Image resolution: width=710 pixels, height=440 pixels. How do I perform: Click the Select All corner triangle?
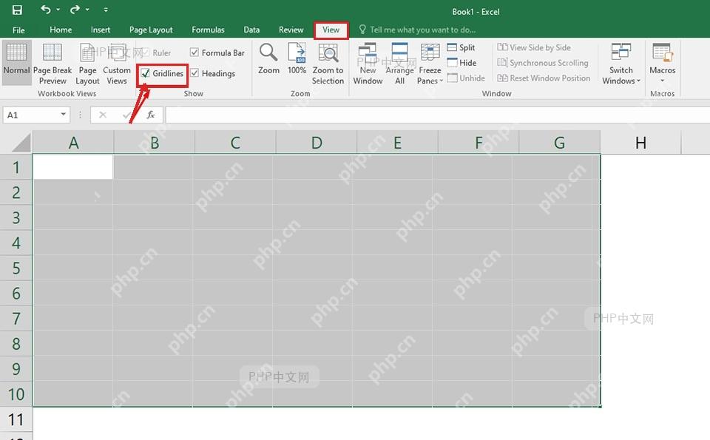(x=21, y=143)
